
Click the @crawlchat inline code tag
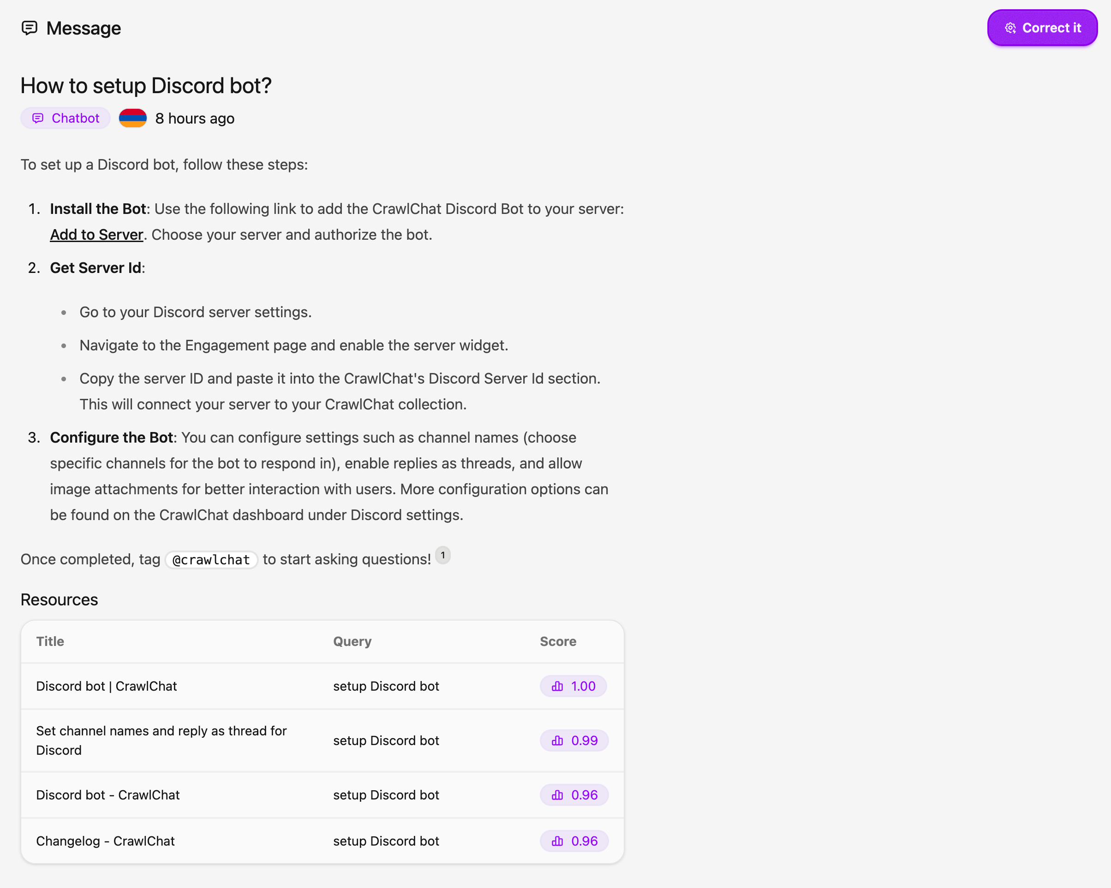[211, 560]
